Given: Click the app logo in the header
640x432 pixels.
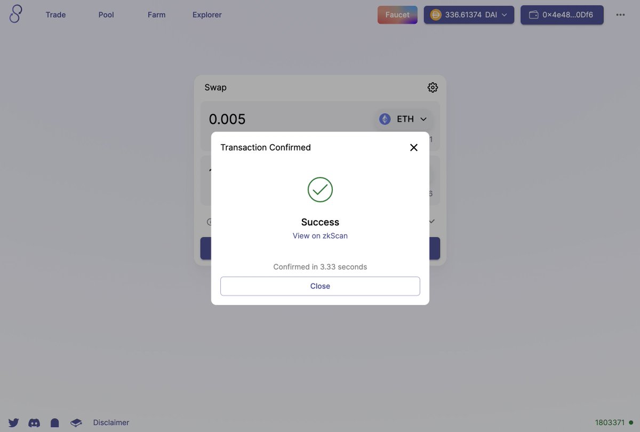Looking at the screenshot, I should point(16,14).
